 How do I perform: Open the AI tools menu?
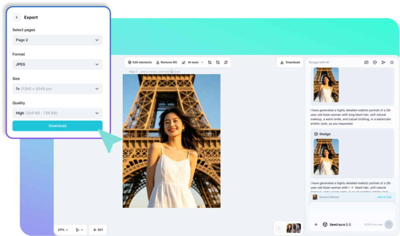coord(192,62)
